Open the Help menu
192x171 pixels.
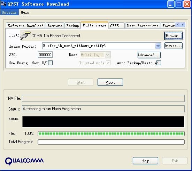tap(25, 12)
